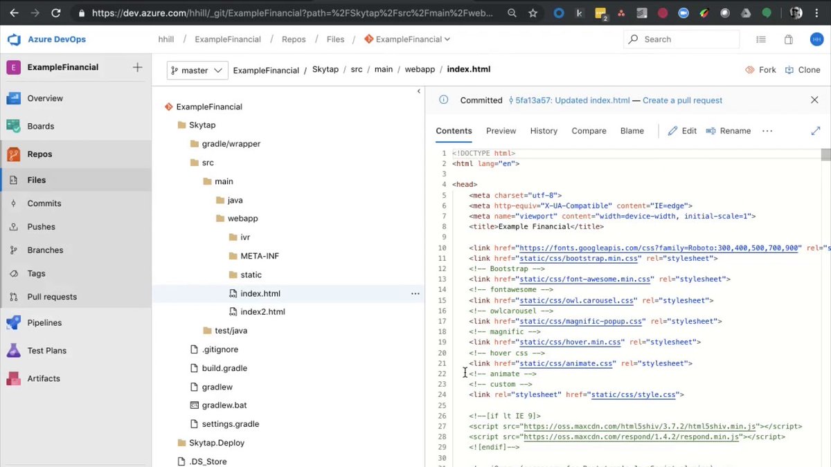Click hhill in the top breadcrumb
This screenshot has height=467, width=831.
click(167, 39)
